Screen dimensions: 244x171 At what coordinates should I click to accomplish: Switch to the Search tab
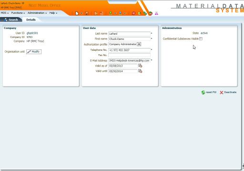point(11,19)
